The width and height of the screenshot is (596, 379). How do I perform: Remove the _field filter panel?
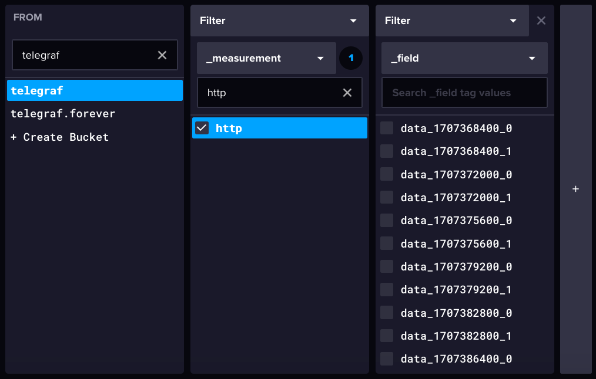tap(541, 21)
